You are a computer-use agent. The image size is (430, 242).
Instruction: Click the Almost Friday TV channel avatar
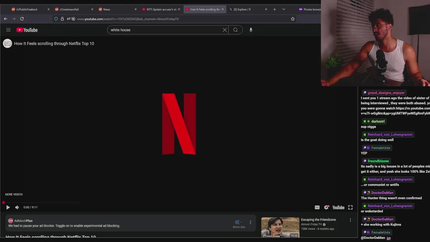click(x=7, y=43)
